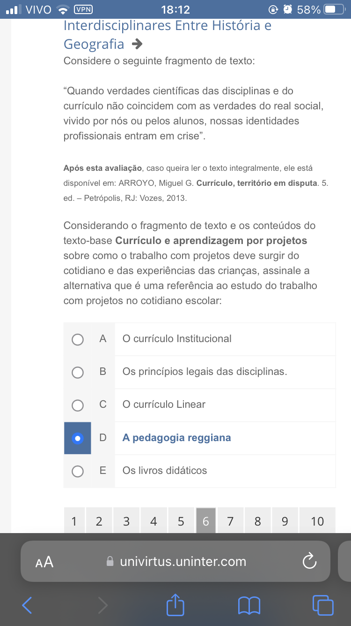Screen dimensions: 351x626
Task: Tap padlock icon in address bar
Action: click(110, 561)
